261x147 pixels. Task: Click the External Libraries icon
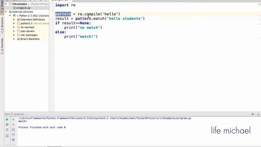(x=10, y=12)
